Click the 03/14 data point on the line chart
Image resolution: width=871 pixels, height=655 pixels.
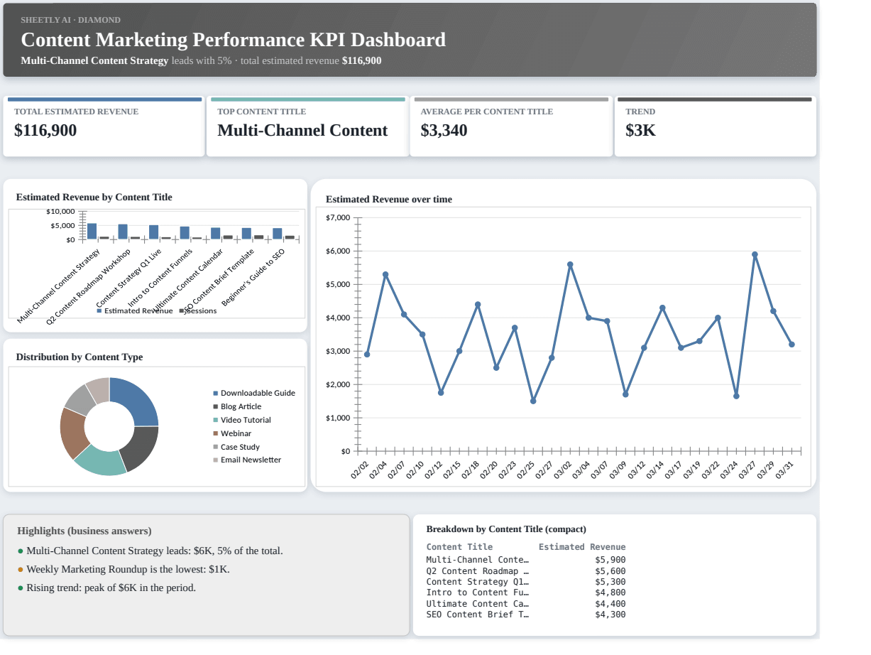click(662, 308)
